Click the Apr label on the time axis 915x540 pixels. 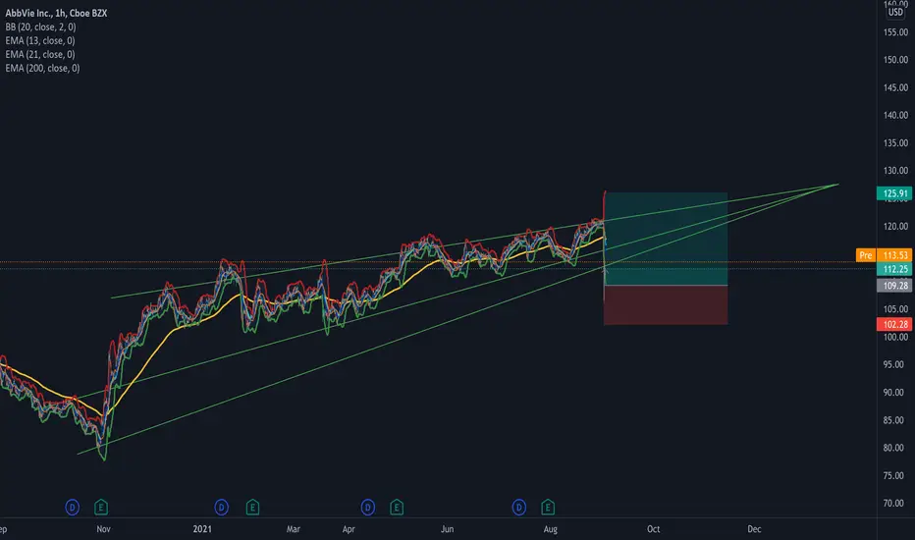click(349, 529)
